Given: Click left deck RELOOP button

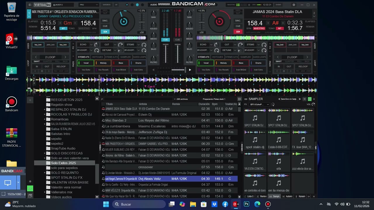Looking at the screenshot, I should coord(61,66).
